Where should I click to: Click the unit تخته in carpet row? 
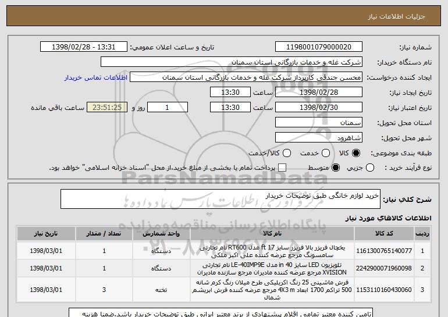point(161,290)
